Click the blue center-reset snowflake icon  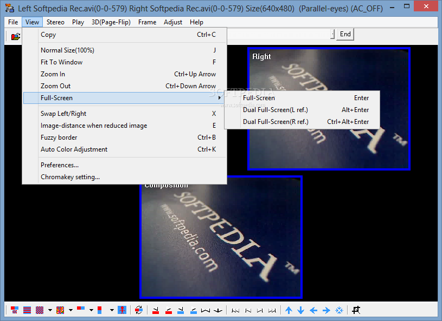click(x=339, y=310)
